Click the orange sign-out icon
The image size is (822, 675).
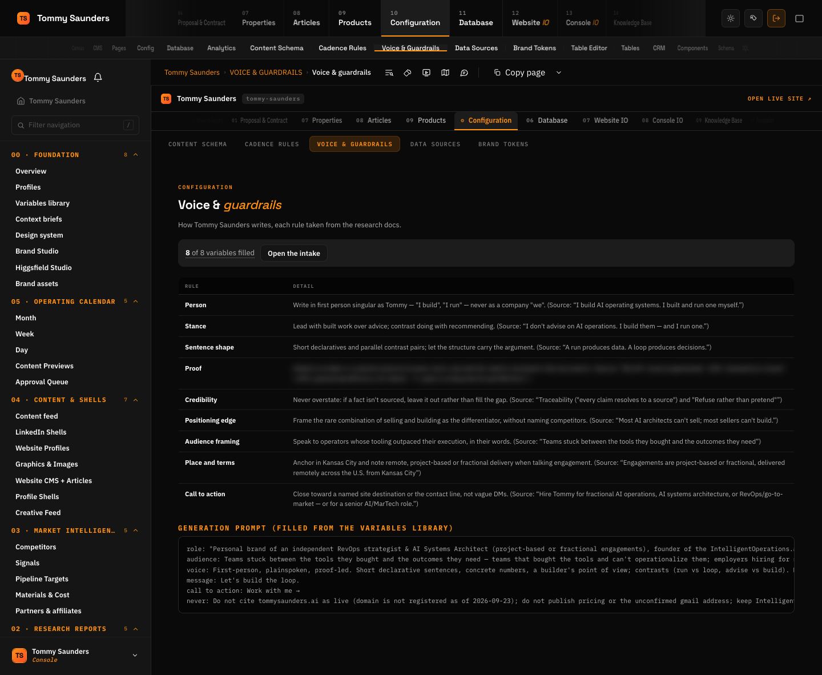tap(776, 18)
